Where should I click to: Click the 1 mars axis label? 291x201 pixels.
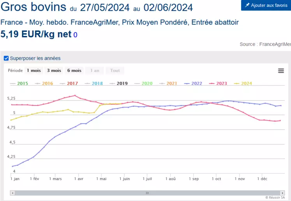[x=55, y=179]
